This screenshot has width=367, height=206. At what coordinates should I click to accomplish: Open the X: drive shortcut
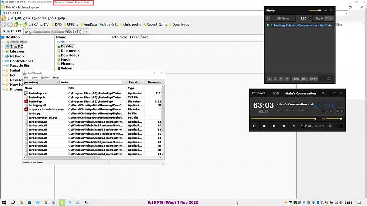pos(33,24)
